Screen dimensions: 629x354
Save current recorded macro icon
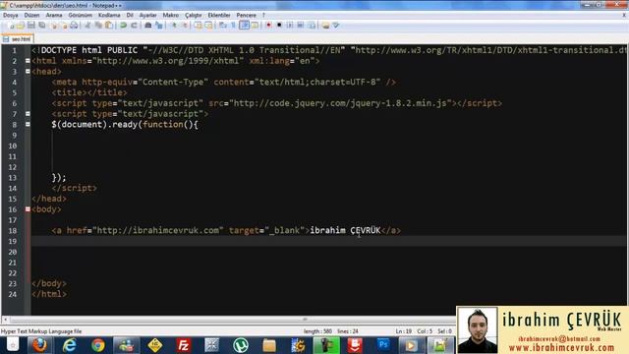point(312,26)
